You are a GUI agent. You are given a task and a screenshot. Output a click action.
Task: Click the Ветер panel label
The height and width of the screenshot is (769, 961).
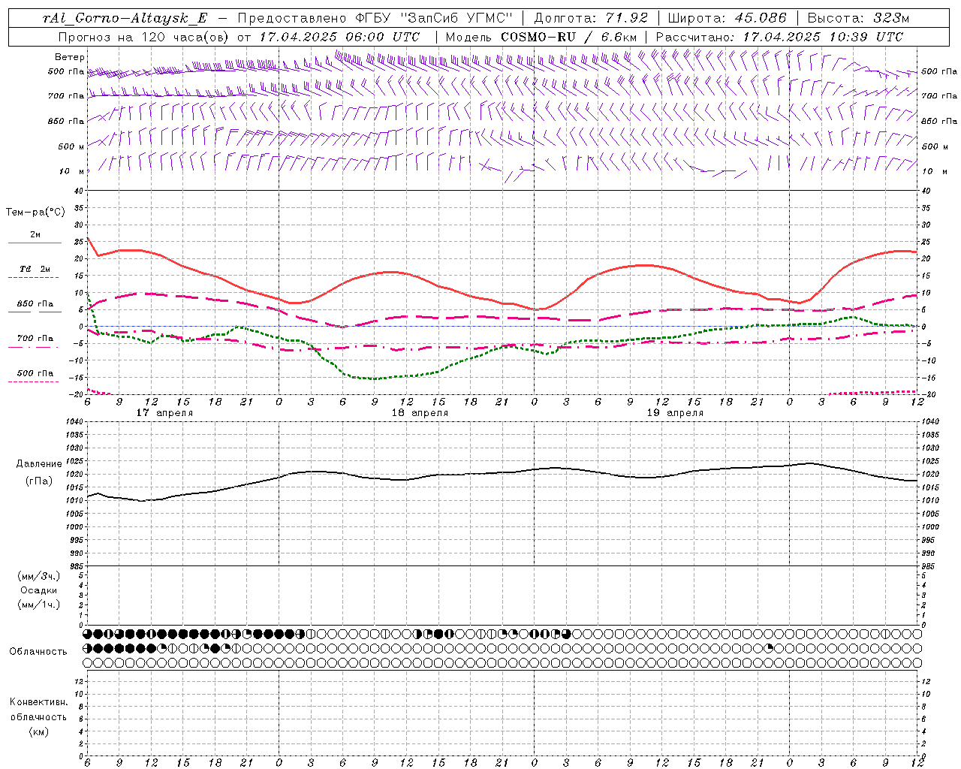tap(69, 57)
